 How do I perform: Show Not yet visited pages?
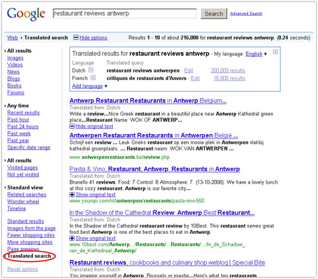click(23, 175)
